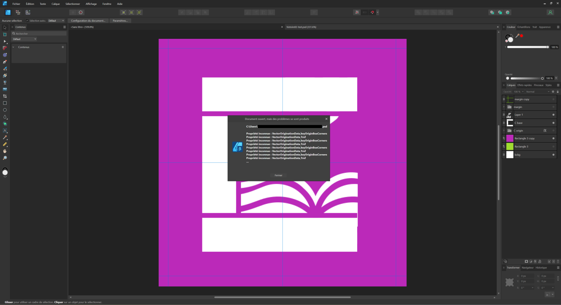Select the Pen tool in the toolbar

click(5, 62)
